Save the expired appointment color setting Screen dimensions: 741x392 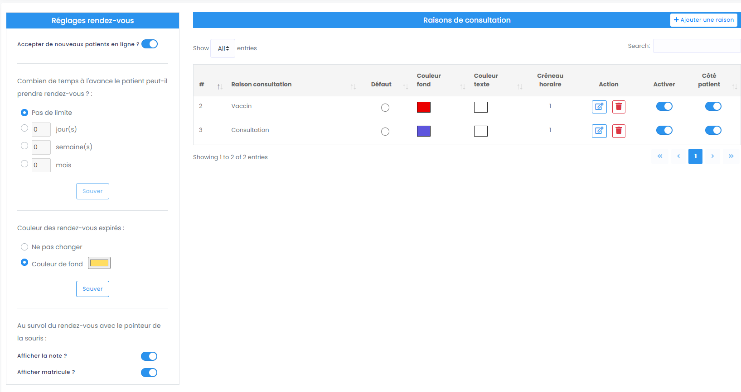coord(92,289)
